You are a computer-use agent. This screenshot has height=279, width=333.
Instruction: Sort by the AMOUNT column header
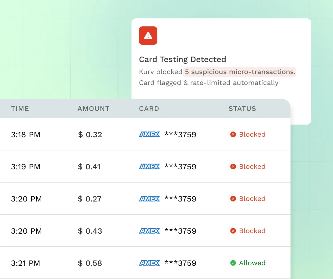94,109
